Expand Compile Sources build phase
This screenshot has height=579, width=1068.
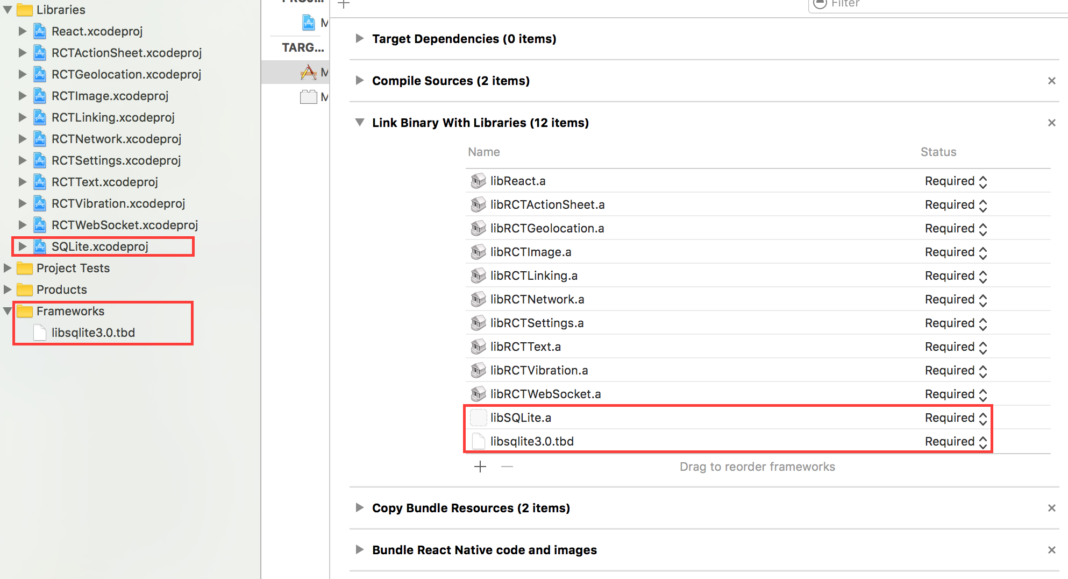pyautogui.click(x=360, y=81)
